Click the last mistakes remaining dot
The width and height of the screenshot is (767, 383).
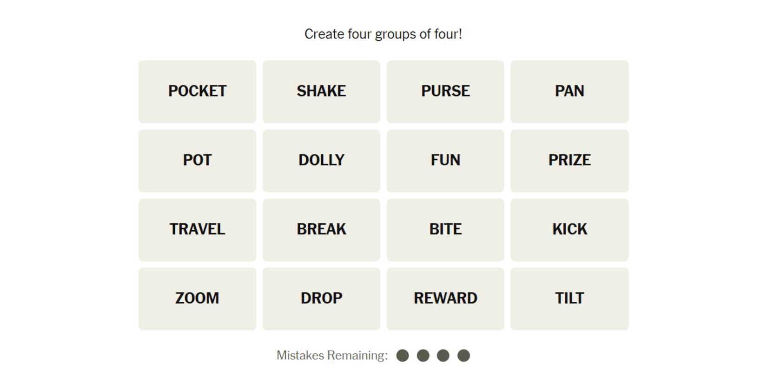coord(463,356)
